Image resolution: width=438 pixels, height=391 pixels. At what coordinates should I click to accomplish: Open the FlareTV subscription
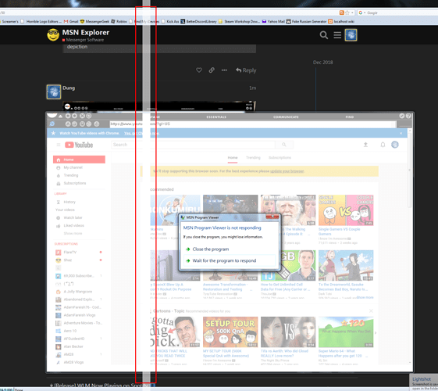(69, 253)
